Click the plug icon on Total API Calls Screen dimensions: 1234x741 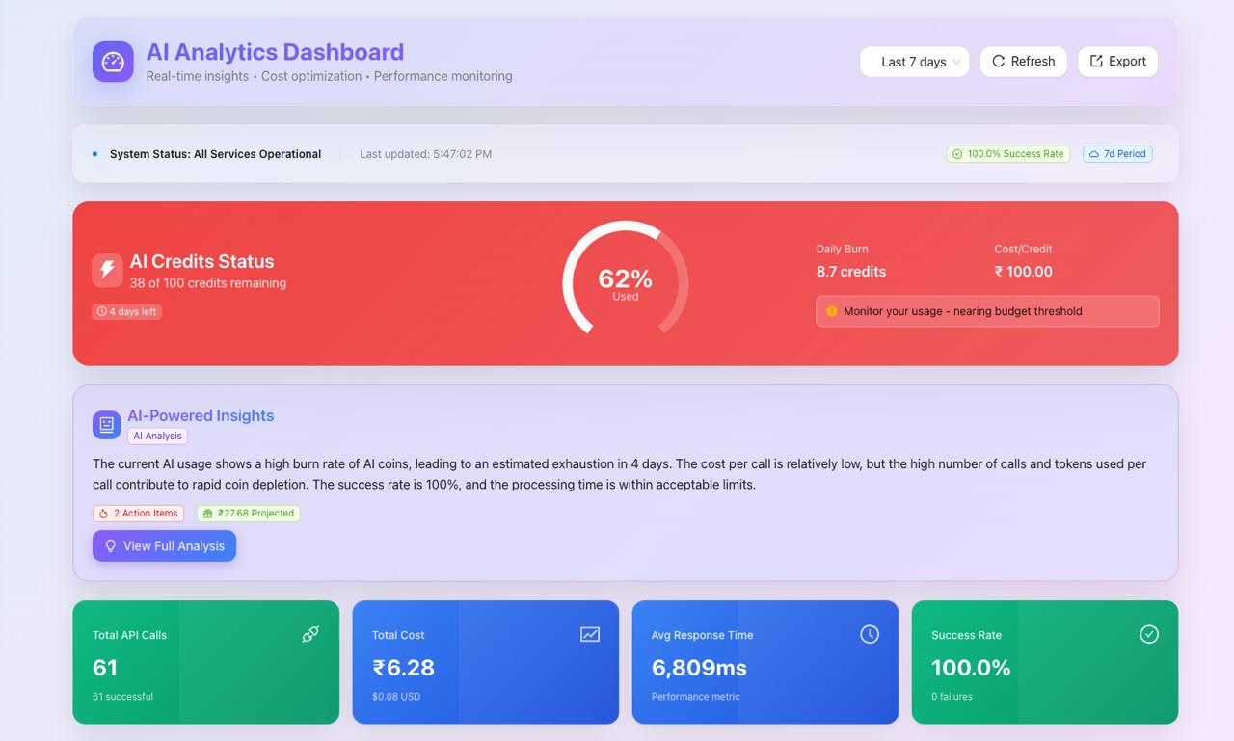[310, 634]
